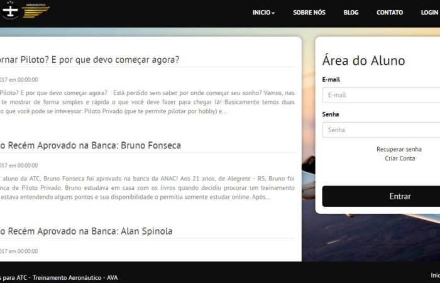Follow the Criar Conta link
This screenshot has height=283, width=440.
click(400, 158)
